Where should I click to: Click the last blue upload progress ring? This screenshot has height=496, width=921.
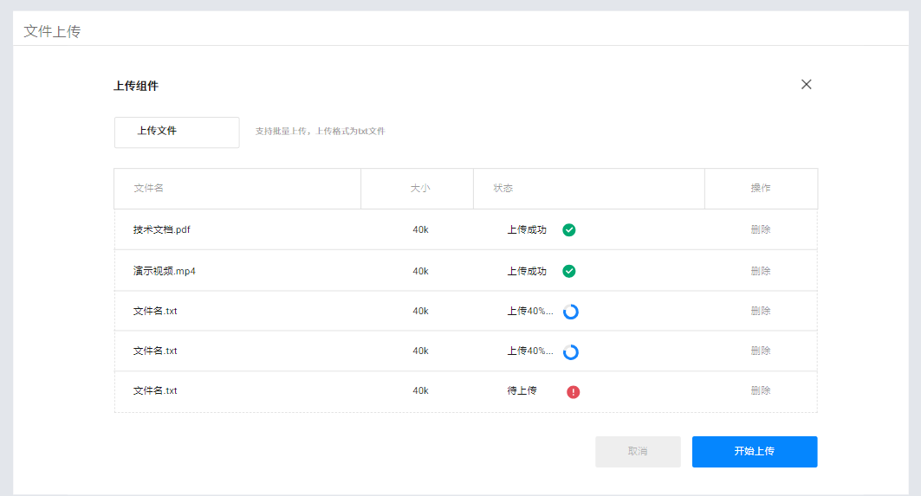coord(570,352)
